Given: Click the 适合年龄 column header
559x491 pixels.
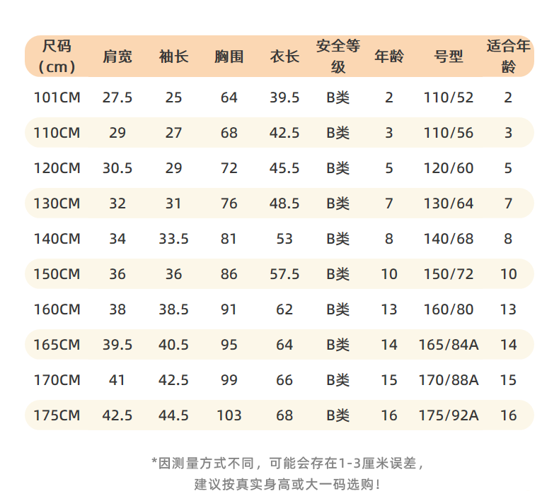Looking at the screenshot, I should tap(508, 57).
